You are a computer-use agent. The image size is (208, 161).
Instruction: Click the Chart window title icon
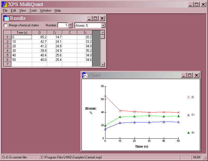pos(85,75)
